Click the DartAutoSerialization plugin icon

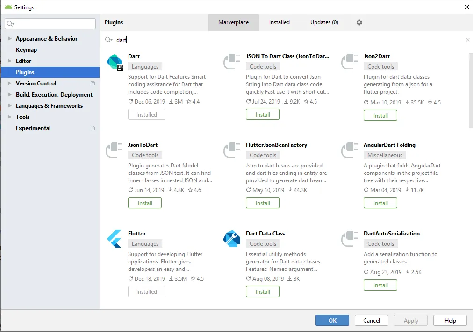[x=350, y=239]
